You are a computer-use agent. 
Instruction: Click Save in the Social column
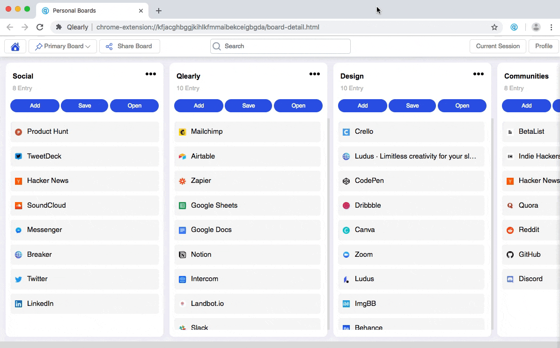(x=85, y=106)
